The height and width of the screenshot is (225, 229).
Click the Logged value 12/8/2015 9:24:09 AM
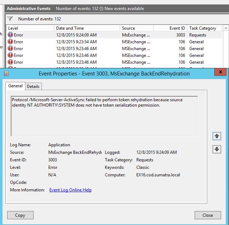156,152
